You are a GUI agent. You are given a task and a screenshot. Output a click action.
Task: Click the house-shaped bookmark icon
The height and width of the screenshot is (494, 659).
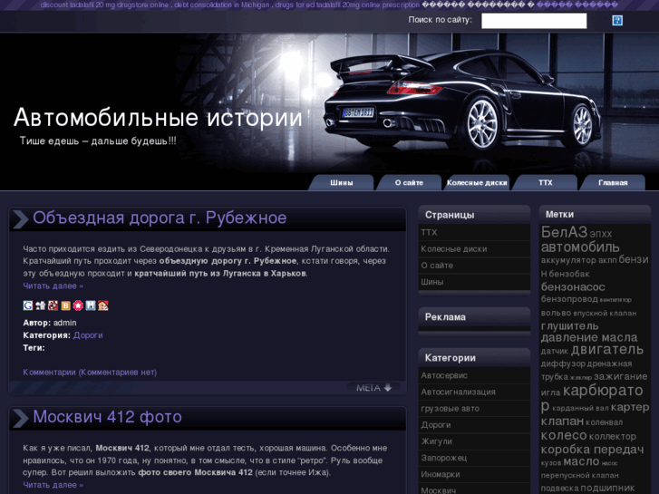[103, 305]
